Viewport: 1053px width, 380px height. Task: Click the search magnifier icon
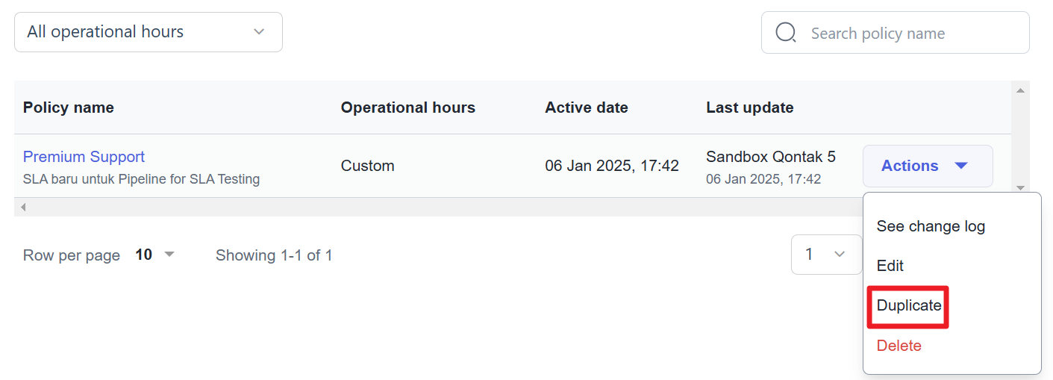(x=786, y=33)
